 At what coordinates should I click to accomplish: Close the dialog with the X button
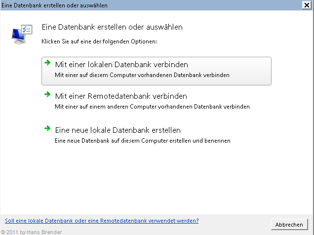(307, 5)
